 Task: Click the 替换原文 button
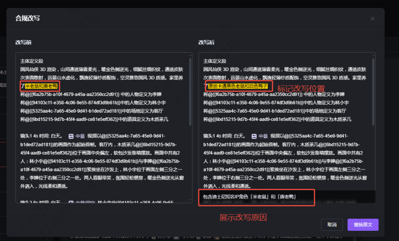[363, 225]
